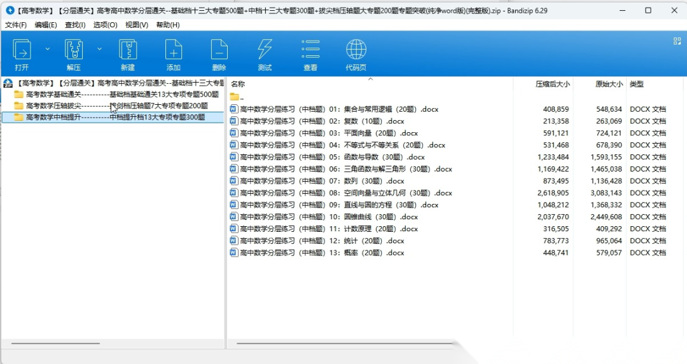Sort by the 压缩后大小 column header

click(552, 84)
